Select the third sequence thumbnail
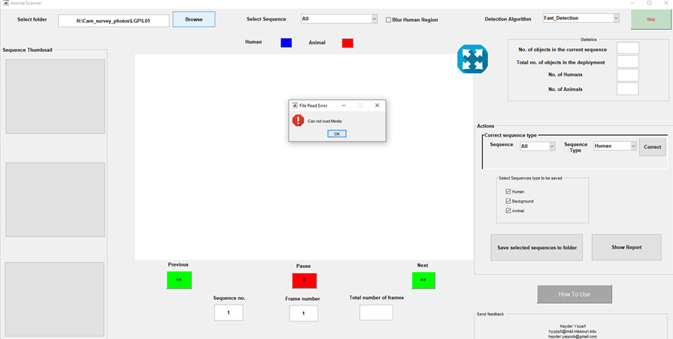 click(x=54, y=299)
